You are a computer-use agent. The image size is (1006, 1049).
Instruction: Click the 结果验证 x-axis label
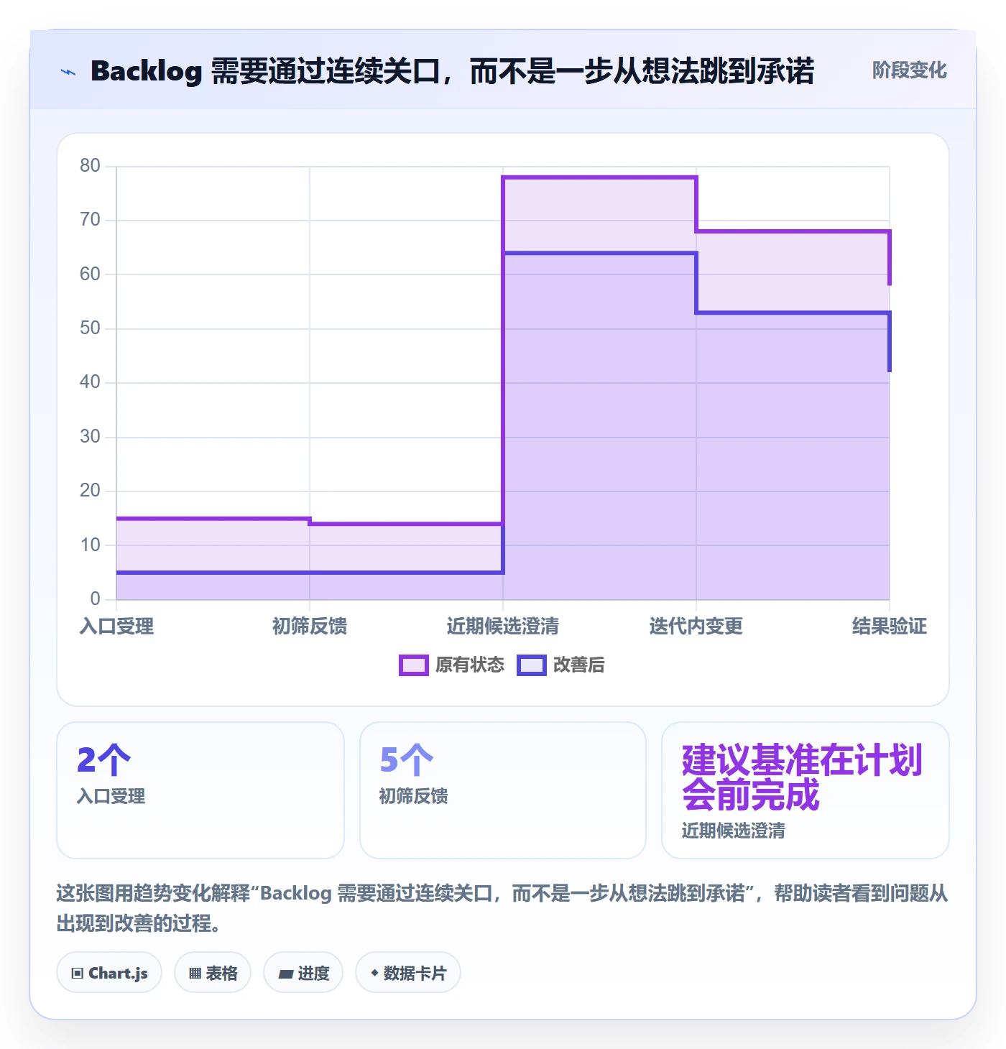890,627
